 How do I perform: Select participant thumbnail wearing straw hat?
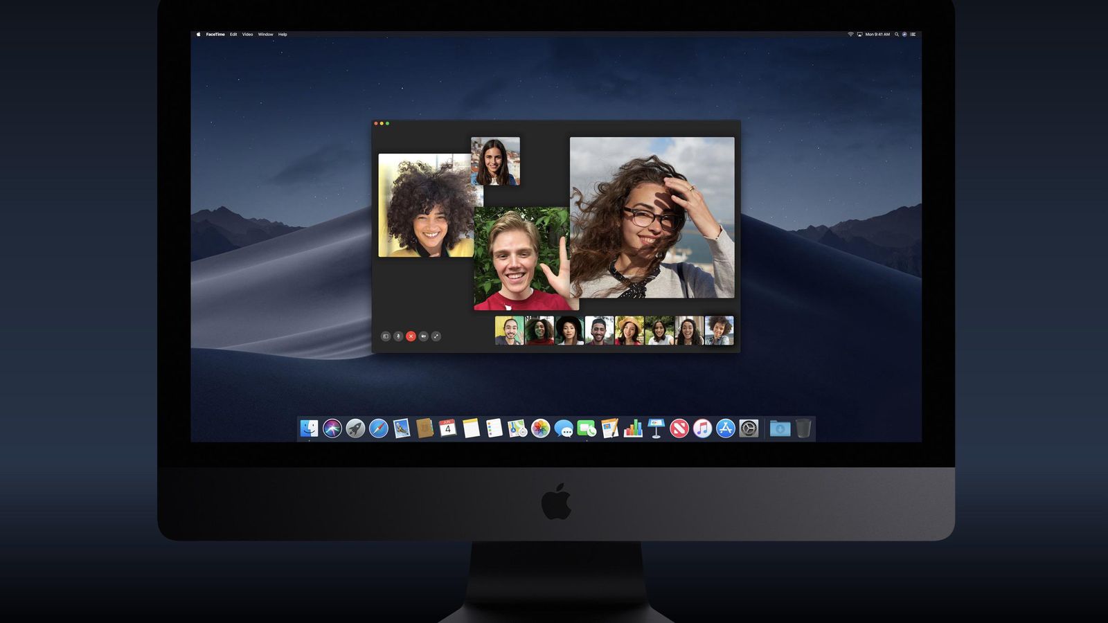tap(629, 330)
